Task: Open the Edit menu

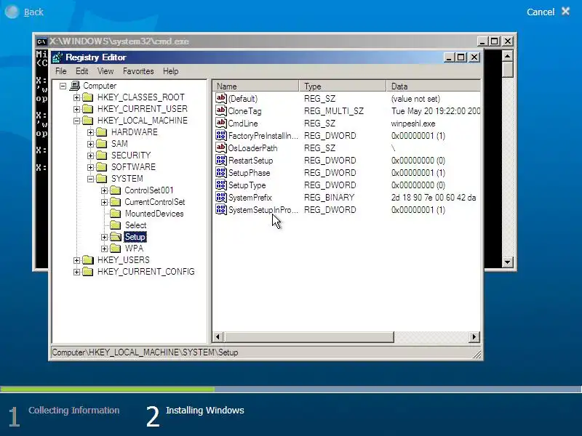Action: (x=82, y=71)
